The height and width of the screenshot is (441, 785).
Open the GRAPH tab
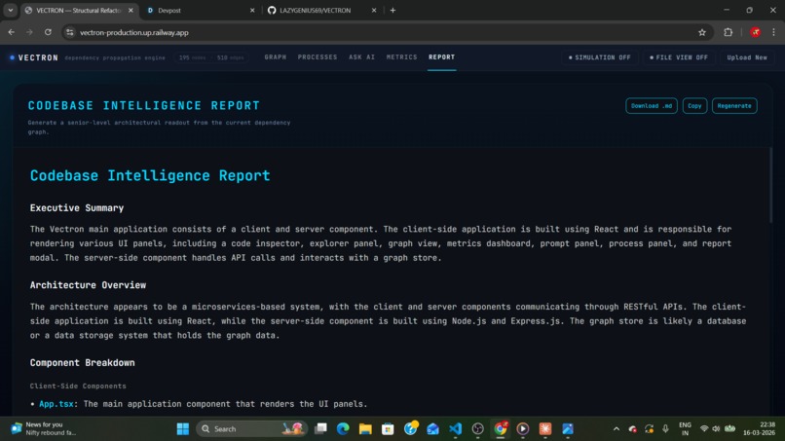coord(276,57)
